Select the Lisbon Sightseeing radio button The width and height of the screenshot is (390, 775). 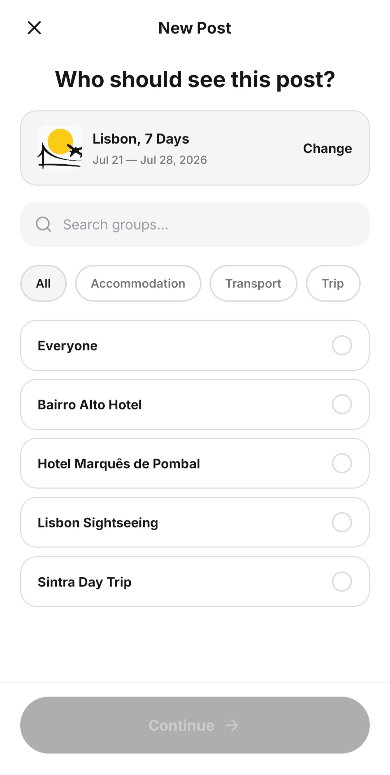(x=342, y=522)
